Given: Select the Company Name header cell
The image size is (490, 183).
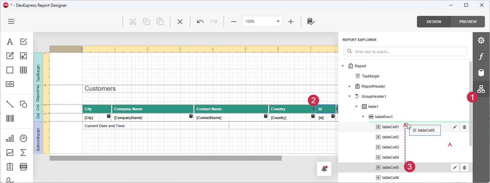Looking at the screenshot, I should click(153, 109).
